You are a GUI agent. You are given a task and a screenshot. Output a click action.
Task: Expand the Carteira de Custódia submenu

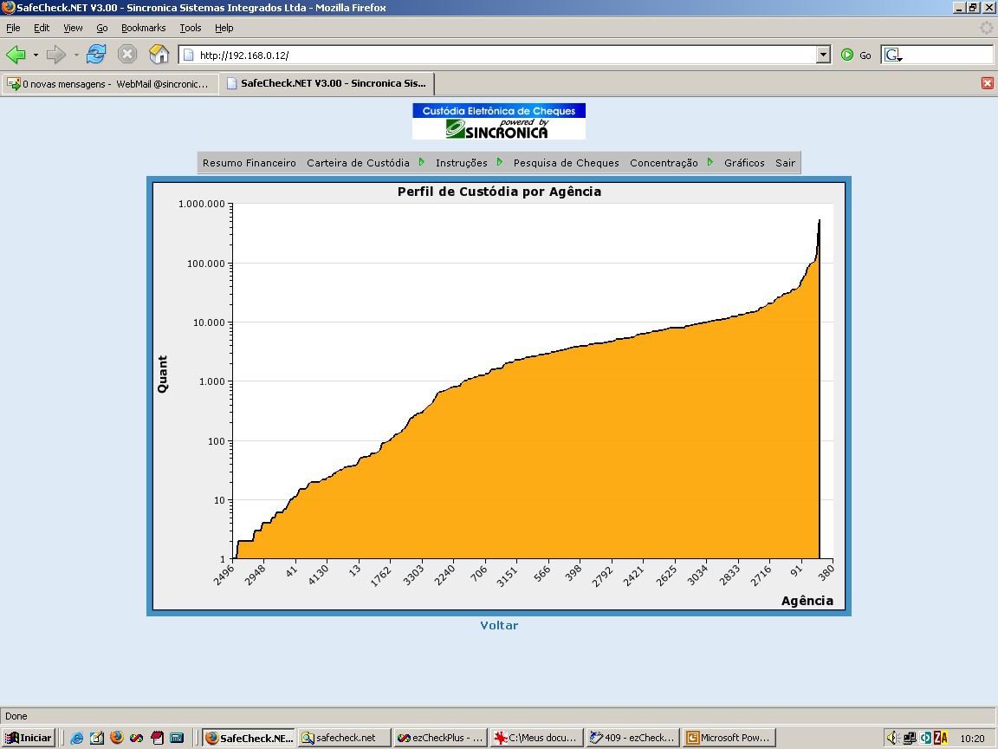point(421,162)
